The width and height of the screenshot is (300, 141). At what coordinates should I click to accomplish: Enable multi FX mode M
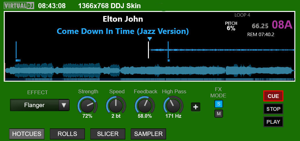pos(218,114)
